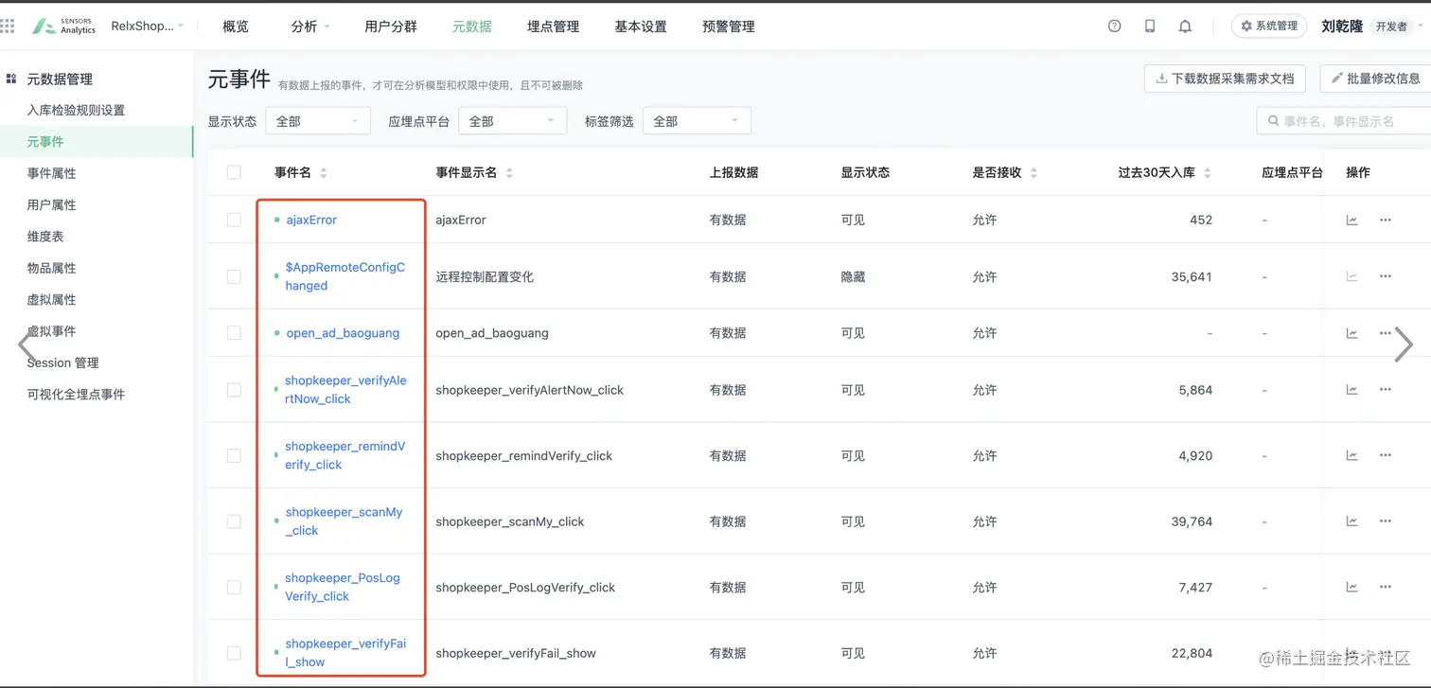
Task: Select 可视化全埋点事件 in the sidebar
Action: click(76, 394)
